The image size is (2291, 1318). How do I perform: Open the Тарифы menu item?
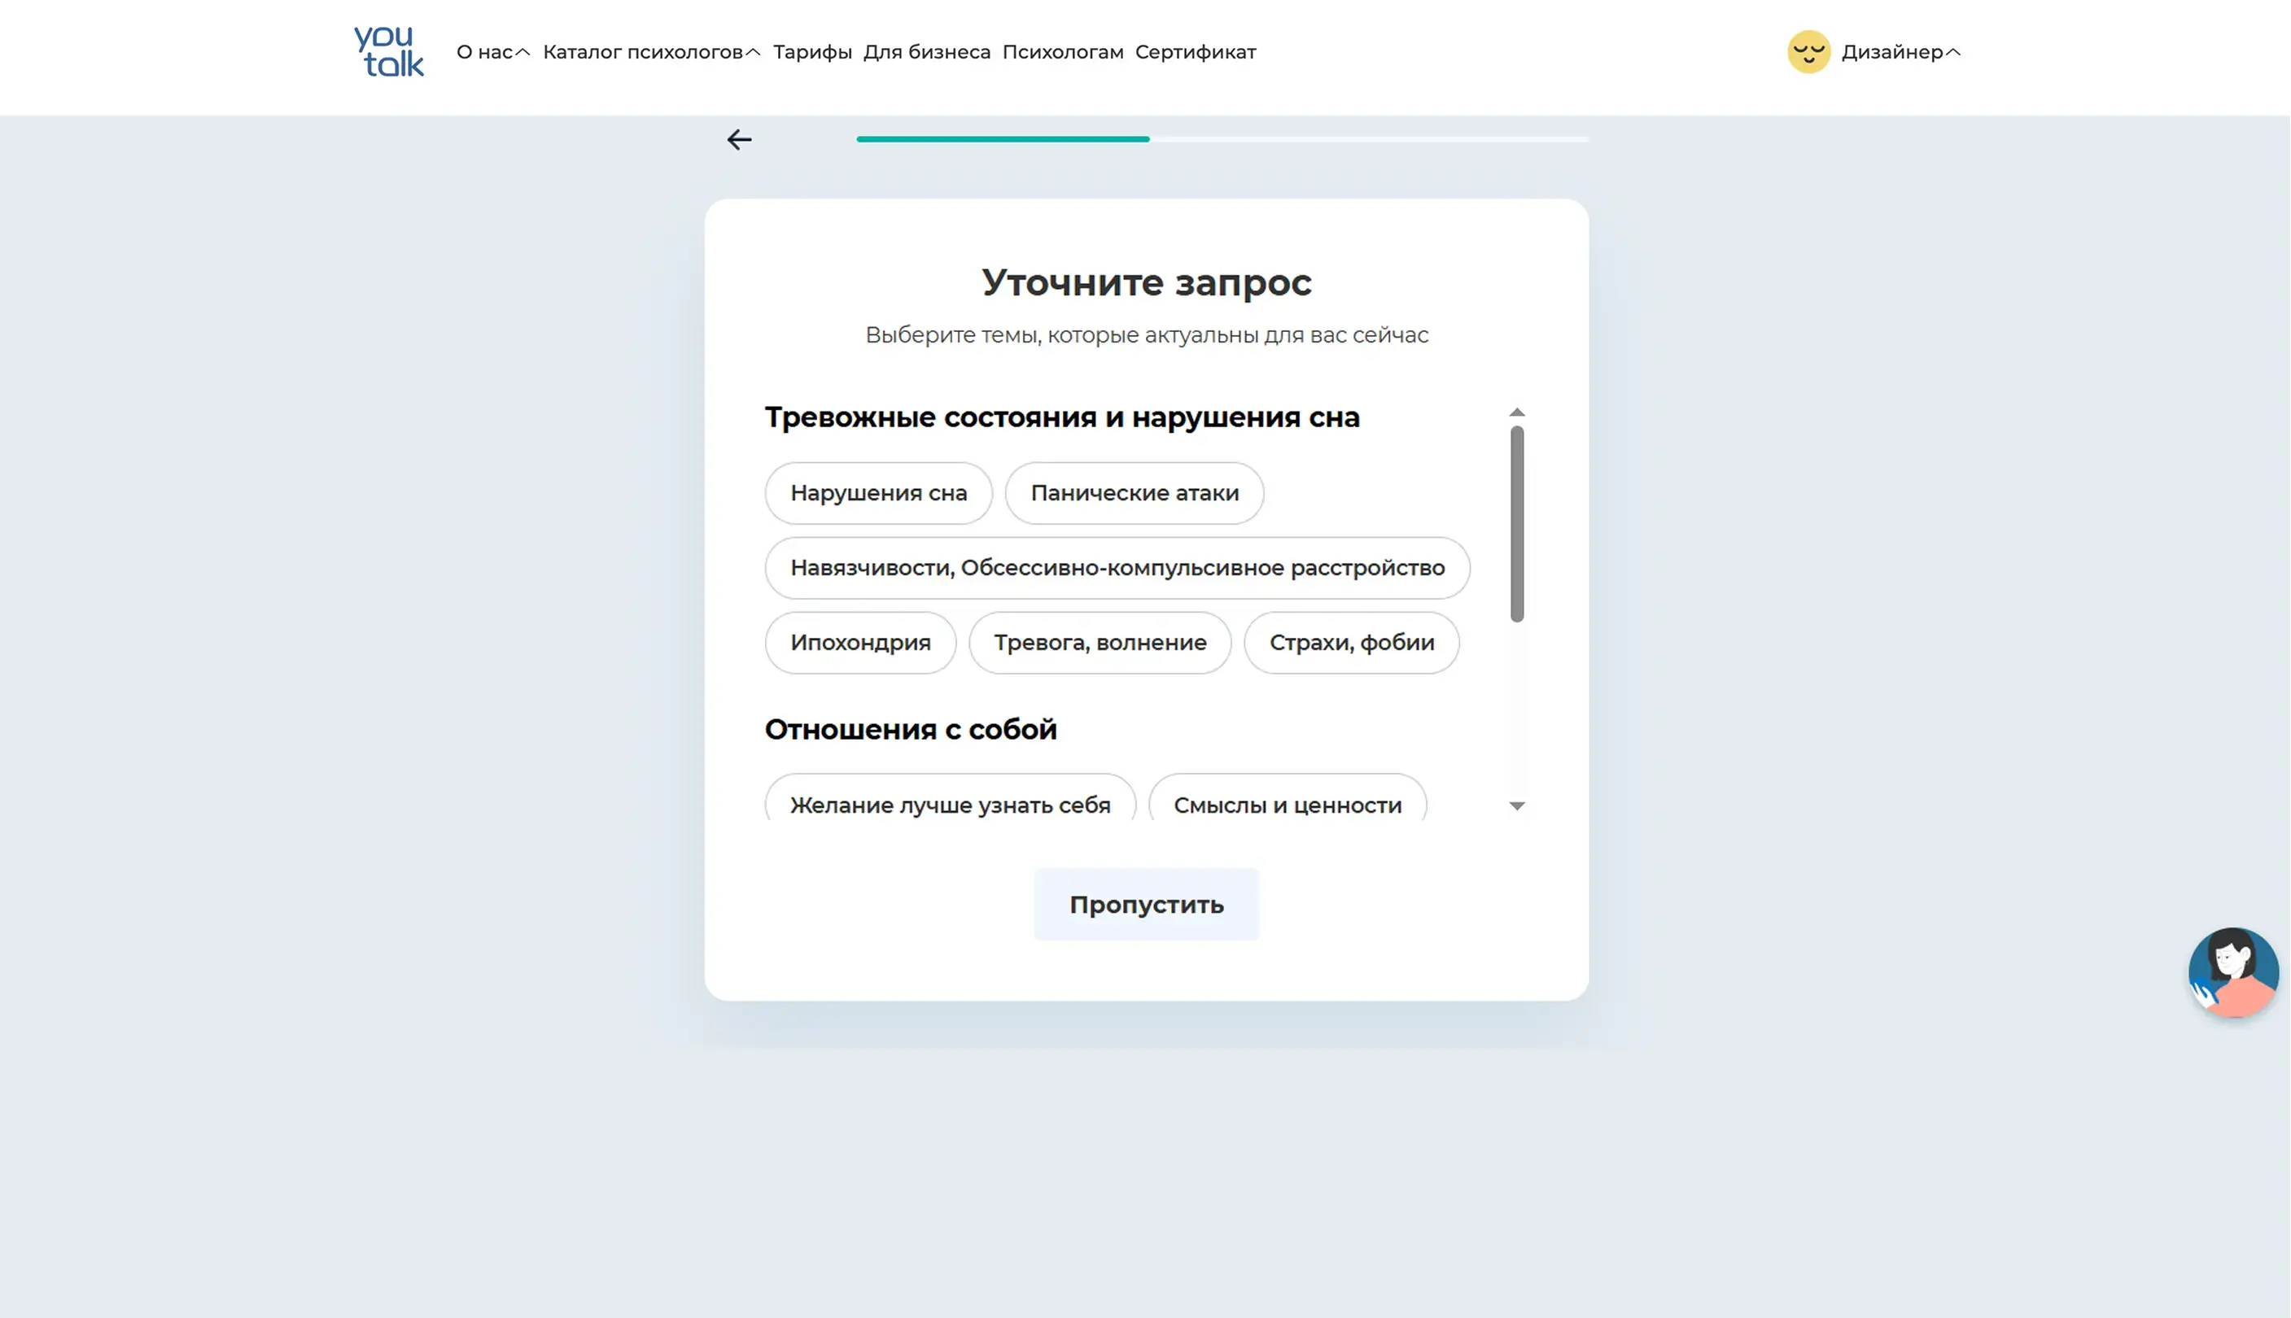811,53
